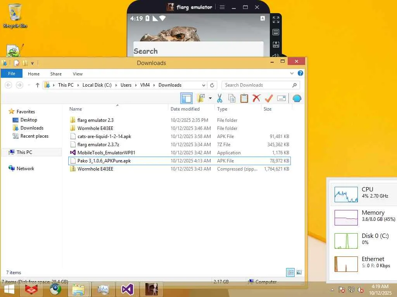The width and height of the screenshot is (397, 297).
Task: Switch to Large icons view button
Action: (299, 272)
